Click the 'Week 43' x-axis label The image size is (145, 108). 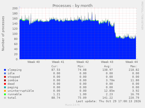(x=107, y=62)
